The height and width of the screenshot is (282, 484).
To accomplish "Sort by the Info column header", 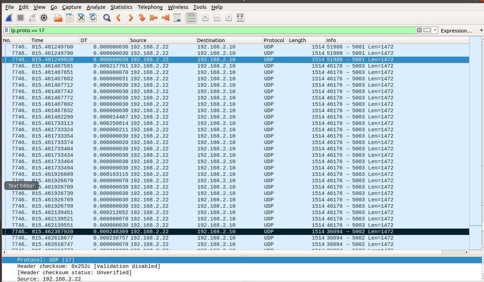I will (x=397, y=40).
